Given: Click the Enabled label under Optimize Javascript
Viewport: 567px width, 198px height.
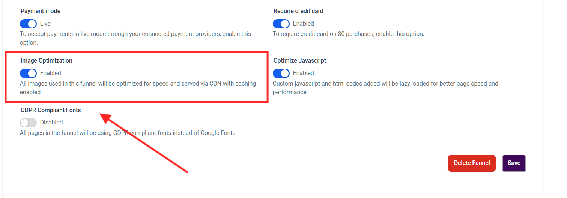Looking at the screenshot, I should 303,73.
